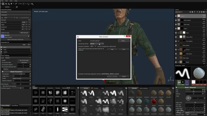Image resolution: width=207 pixels, height=116 pixels.
Task: Select the Projection tool in the toolbar
Action: coord(9,4)
